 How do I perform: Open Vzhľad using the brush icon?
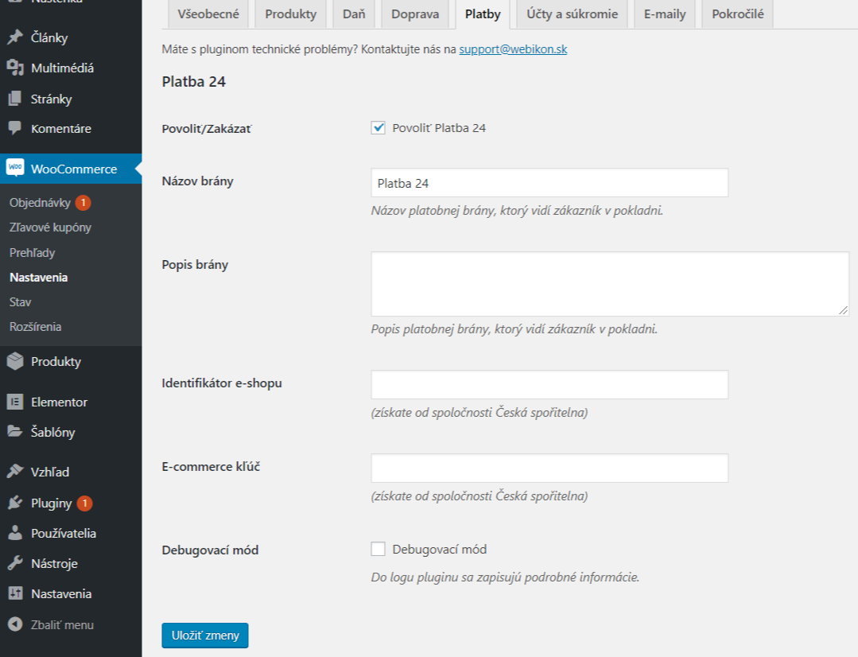click(47, 472)
